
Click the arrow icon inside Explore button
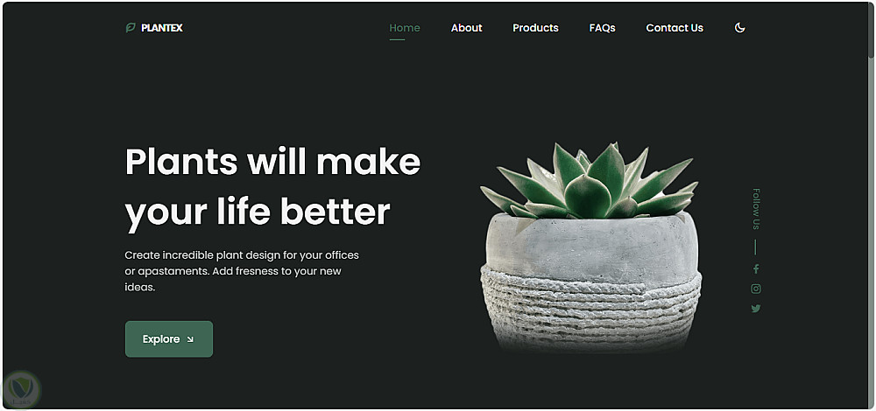[190, 339]
